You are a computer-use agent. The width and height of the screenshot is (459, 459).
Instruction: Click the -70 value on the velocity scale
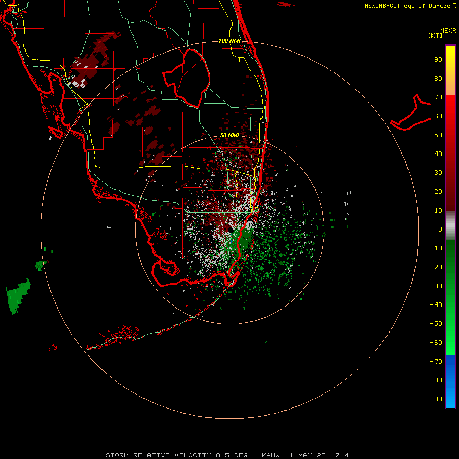pos(436,361)
